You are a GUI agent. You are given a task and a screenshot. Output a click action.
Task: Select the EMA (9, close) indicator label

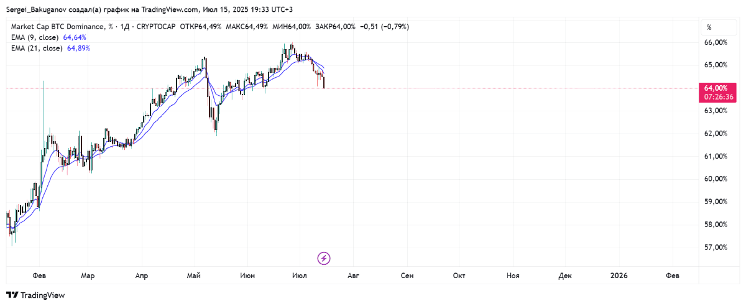[x=37, y=37]
